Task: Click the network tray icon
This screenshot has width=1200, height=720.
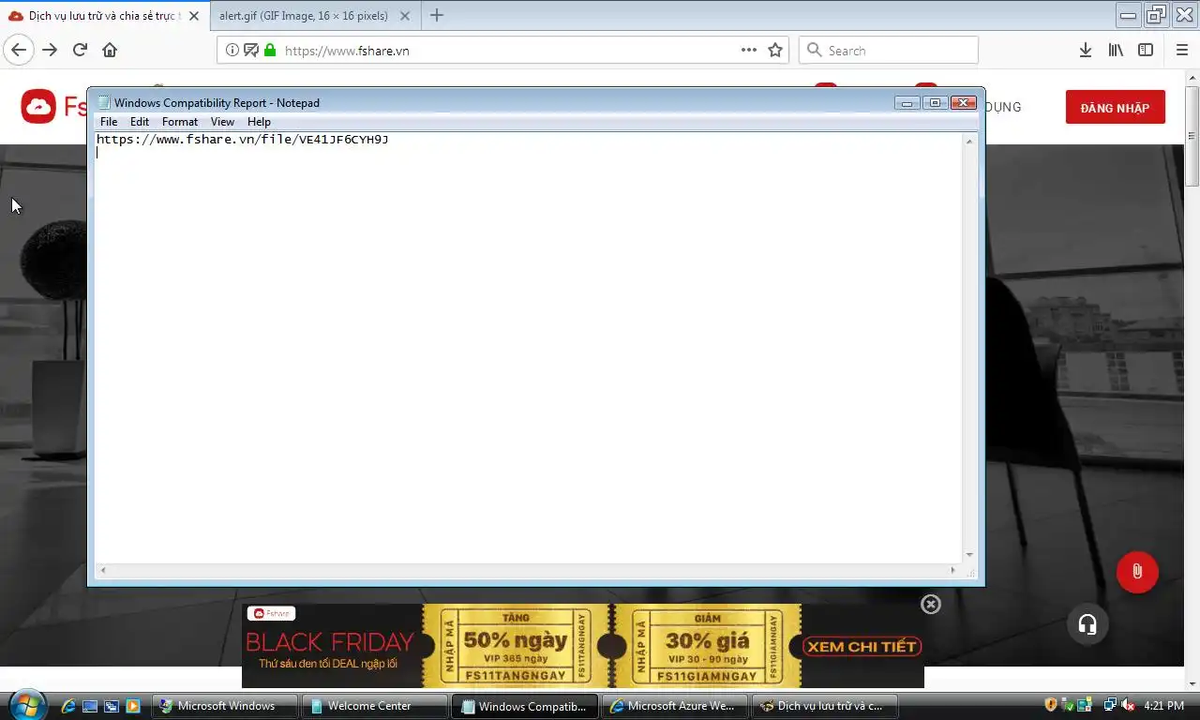Action: [1110, 705]
